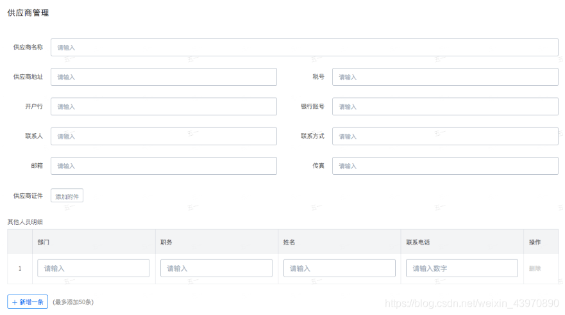The image size is (565, 315).
Task: Click the 供应商名称 input field
Action: point(305,47)
